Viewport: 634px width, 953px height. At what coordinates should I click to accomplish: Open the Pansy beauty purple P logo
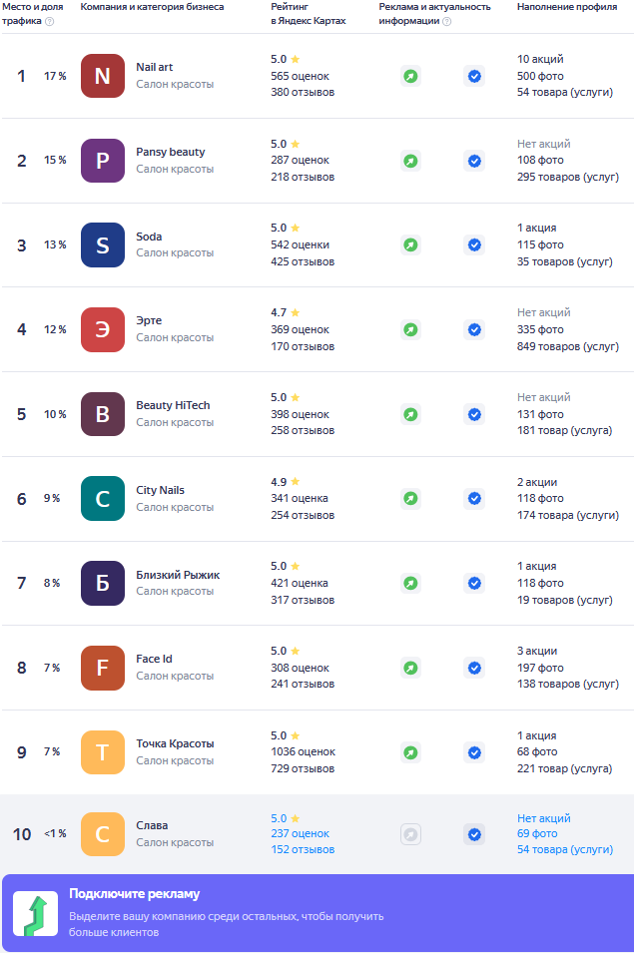(x=103, y=161)
